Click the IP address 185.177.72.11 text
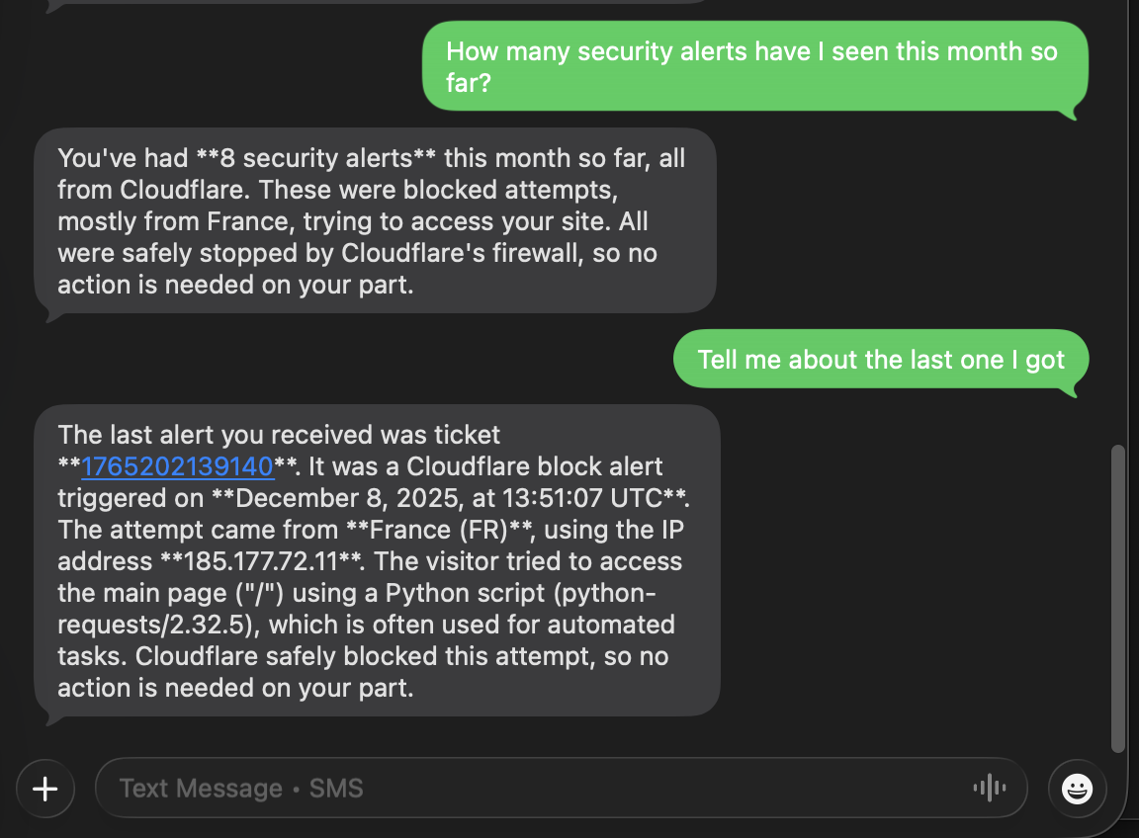Image resolution: width=1139 pixels, height=838 pixels. (260, 561)
